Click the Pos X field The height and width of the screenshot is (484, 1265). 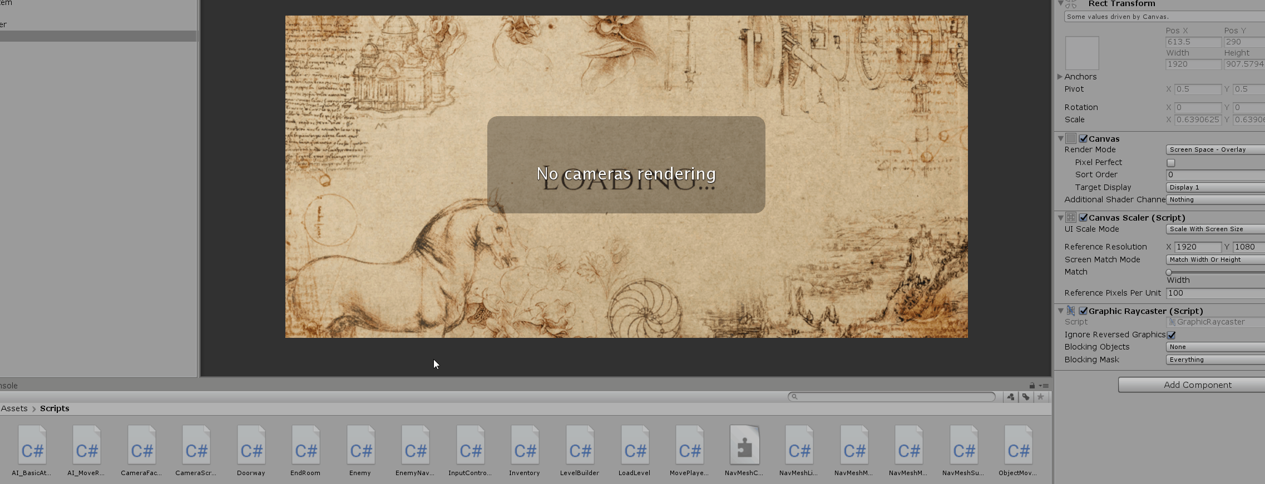pos(1193,42)
